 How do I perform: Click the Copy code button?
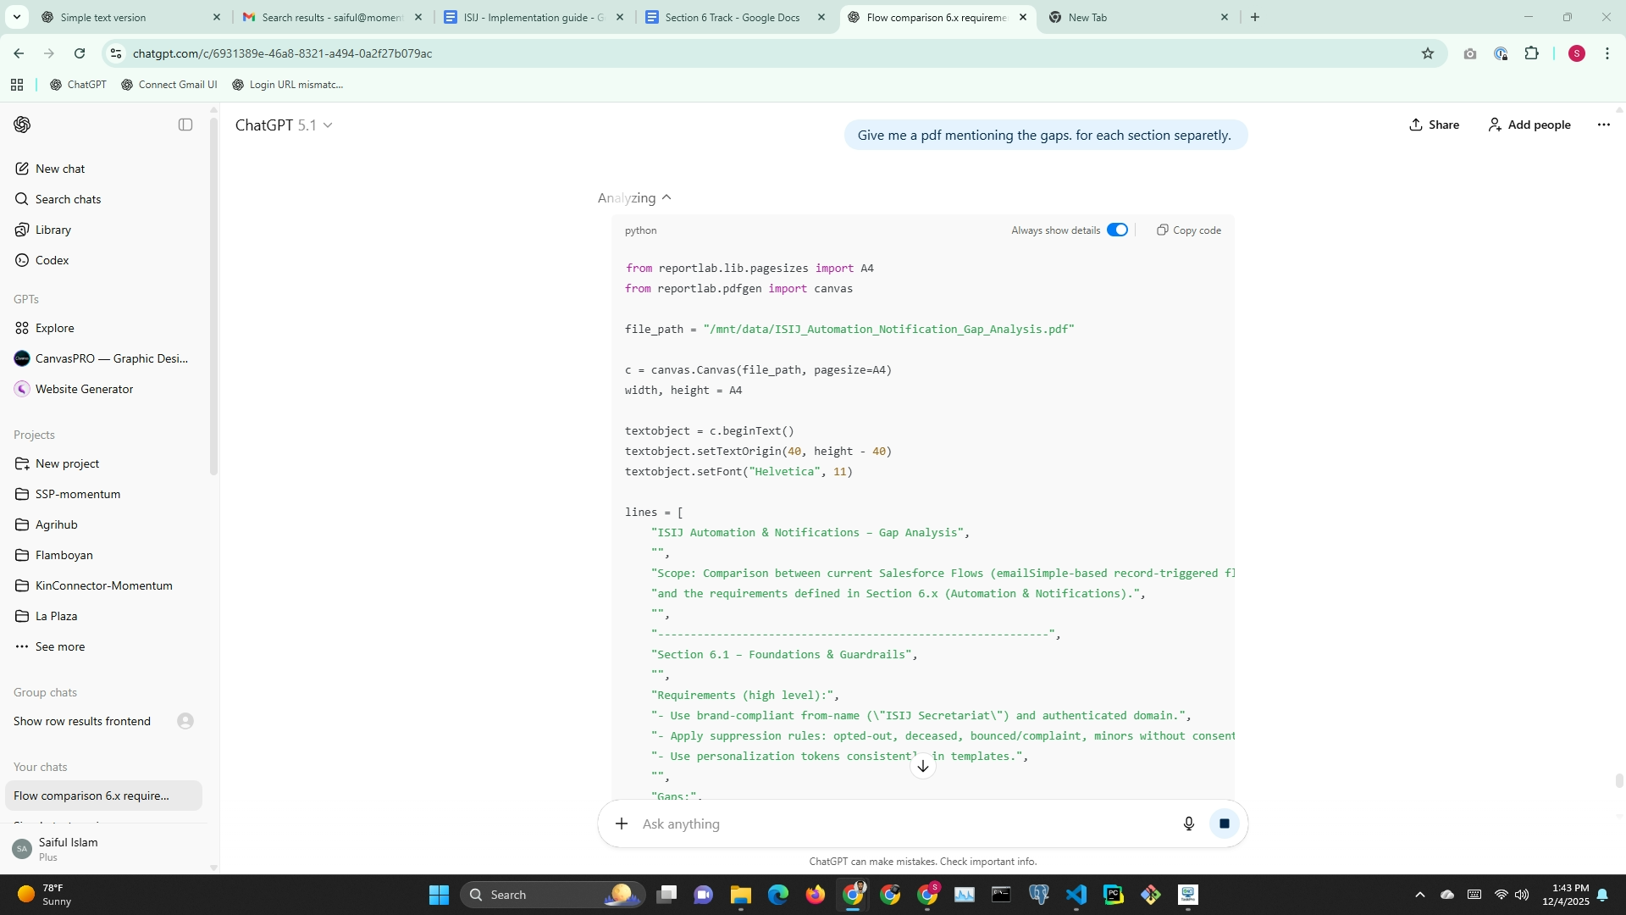[x=1189, y=230]
